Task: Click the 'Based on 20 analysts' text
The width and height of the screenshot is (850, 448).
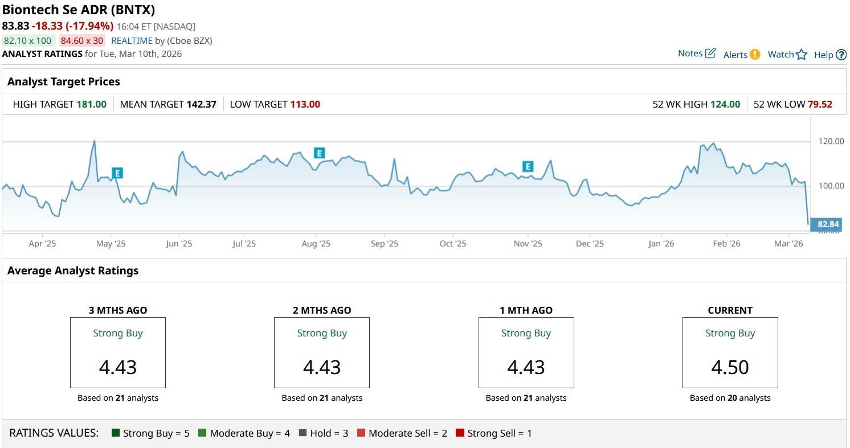Action: 730,398
